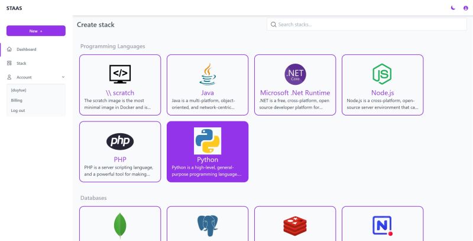This screenshot has height=241, width=473.
Task: Click the scratch description text
Action: point(117,104)
